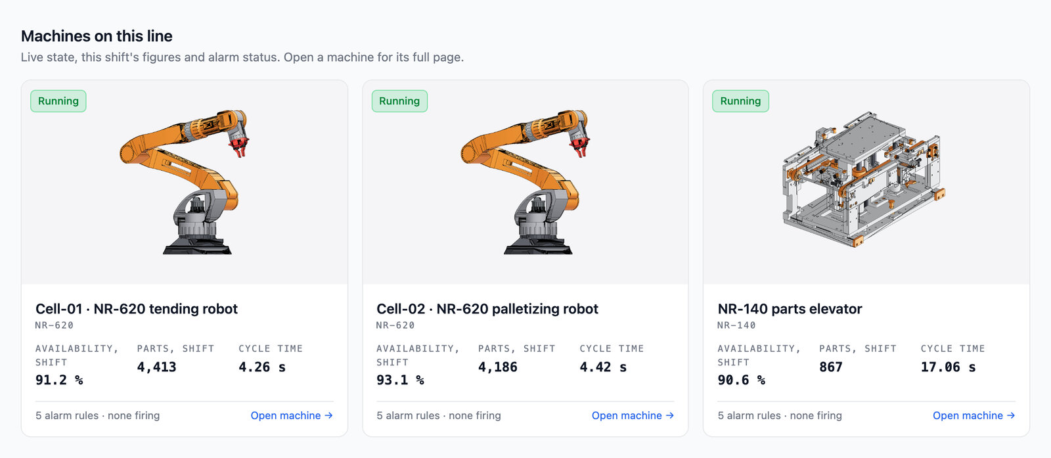Click alarm rules status on NR-140 card
Viewport: 1051px width, 458px height.
[x=780, y=415]
